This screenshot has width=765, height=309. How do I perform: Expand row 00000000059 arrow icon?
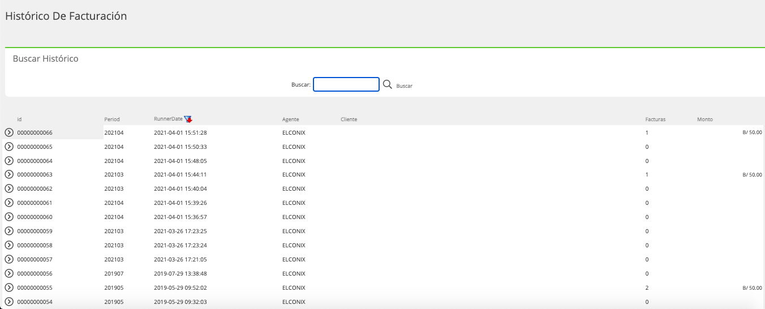pos(9,231)
